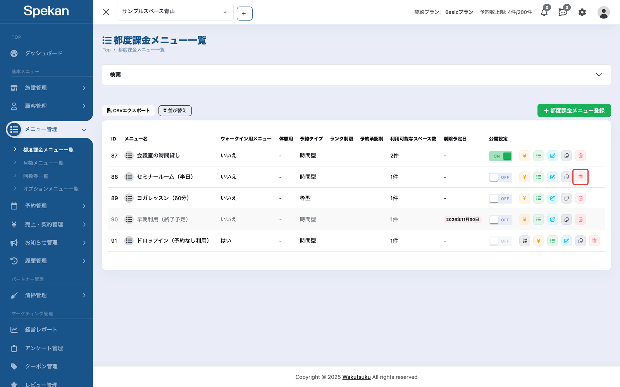Click the CSVエクスポート button
The width and height of the screenshot is (620, 387).
pyautogui.click(x=129, y=110)
